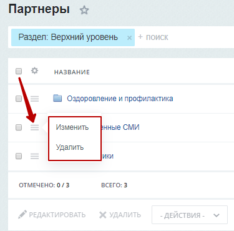Open hamburger menu of the last row

tap(34, 156)
